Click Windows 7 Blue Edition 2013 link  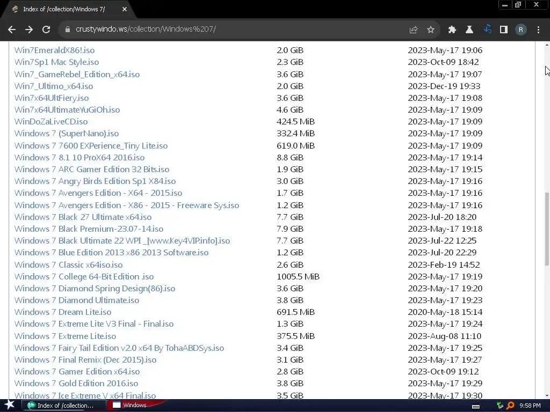(112, 253)
